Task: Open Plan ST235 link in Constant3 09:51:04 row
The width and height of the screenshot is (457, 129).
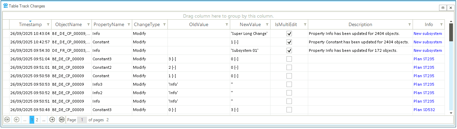Action: pyautogui.click(x=424, y=59)
